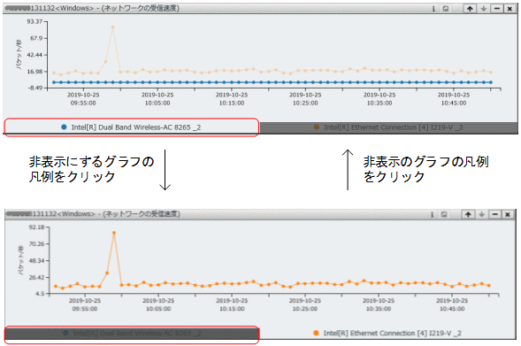Image resolution: width=521 pixels, height=346 pixels.
Task: Click 10:35:00 time label in bottom graph
Action: click(x=379, y=309)
